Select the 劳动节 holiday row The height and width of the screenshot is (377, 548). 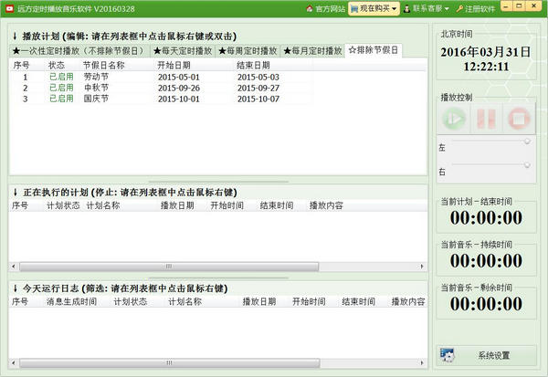(97, 78)
